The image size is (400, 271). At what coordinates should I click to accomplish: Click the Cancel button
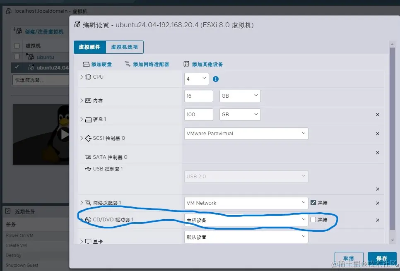coord(349,258)
